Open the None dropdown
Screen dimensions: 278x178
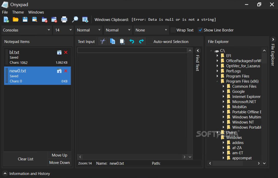(x=151, y=30)
